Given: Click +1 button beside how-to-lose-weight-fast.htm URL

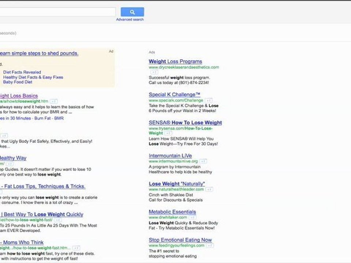Looking at the screenshot, I should coord(76,248).
